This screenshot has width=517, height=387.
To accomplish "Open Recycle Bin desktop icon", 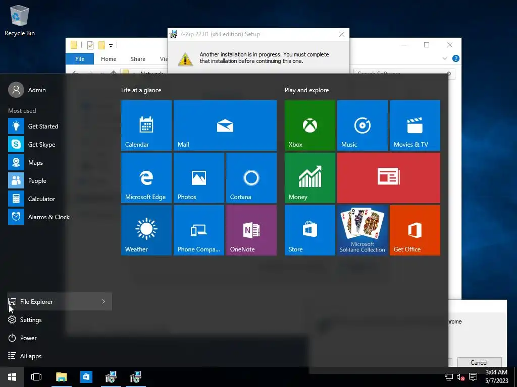I will click(20, 20).
